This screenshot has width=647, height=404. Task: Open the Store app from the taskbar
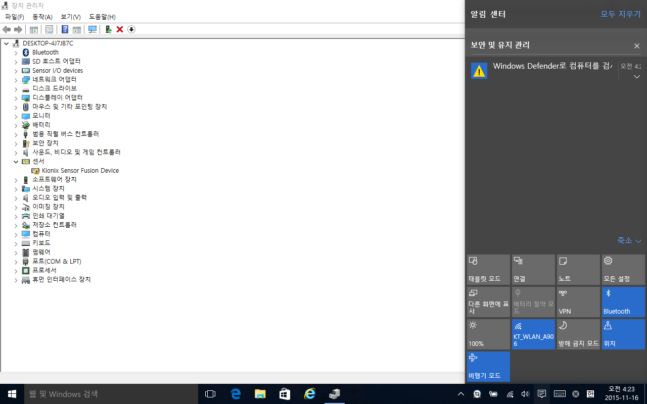(285, 394)
